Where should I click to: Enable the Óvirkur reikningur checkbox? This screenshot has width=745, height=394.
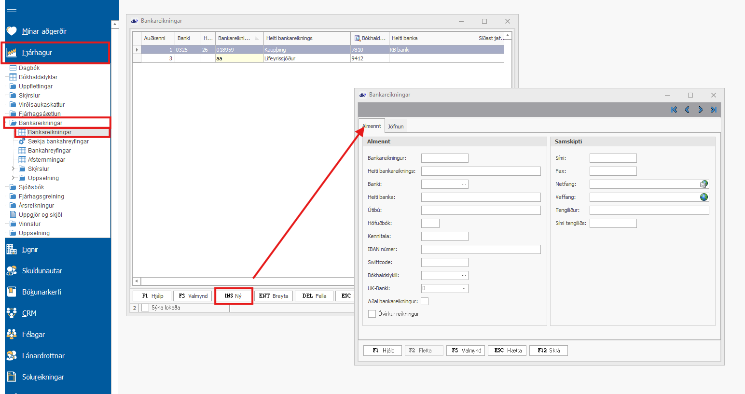[x=372, y=314]
